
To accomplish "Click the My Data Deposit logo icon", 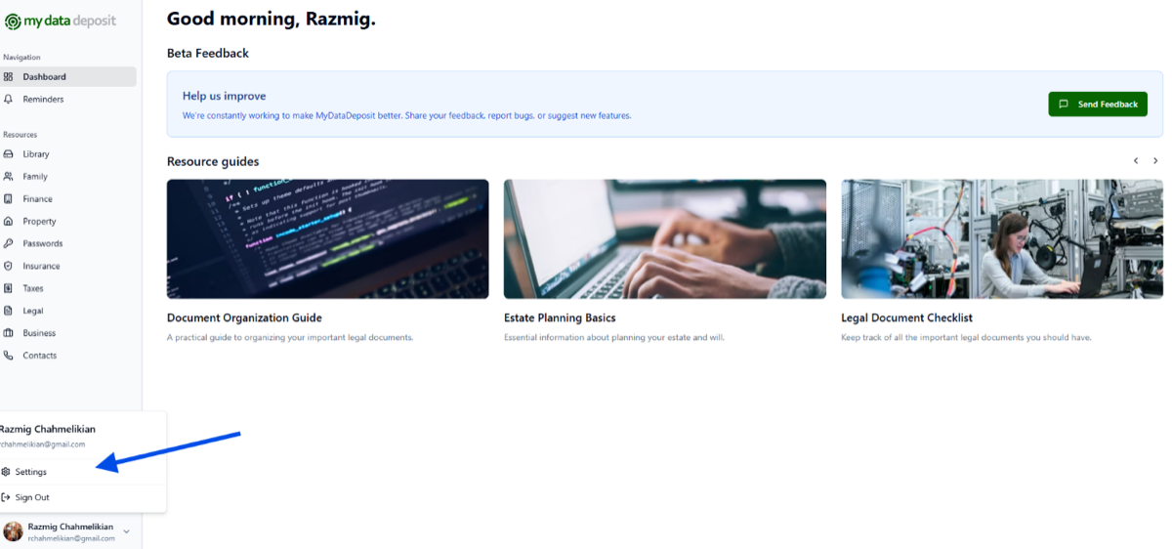I will tap(13, 21).
